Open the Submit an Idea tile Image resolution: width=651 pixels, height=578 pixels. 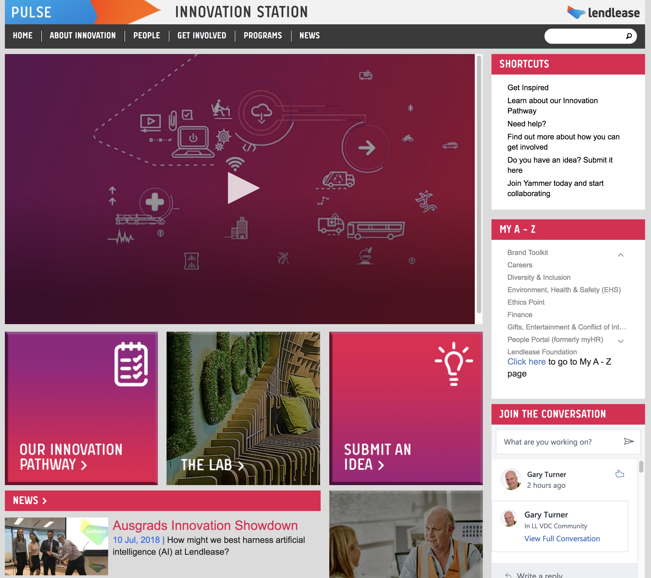pos(406,408)
